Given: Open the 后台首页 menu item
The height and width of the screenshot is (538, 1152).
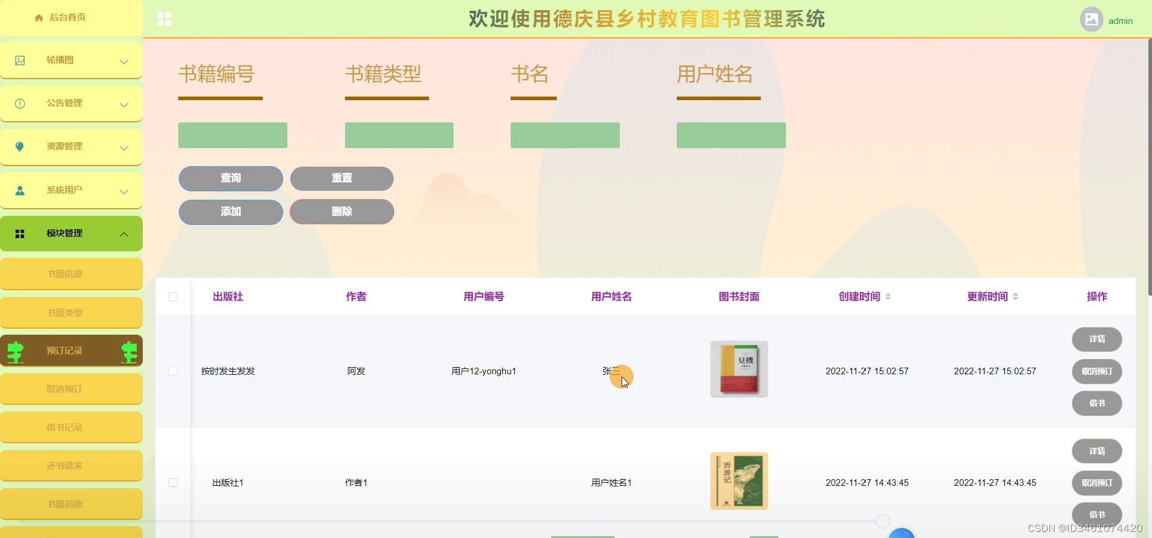Looking at the screenshot, I should click(71, 17).
